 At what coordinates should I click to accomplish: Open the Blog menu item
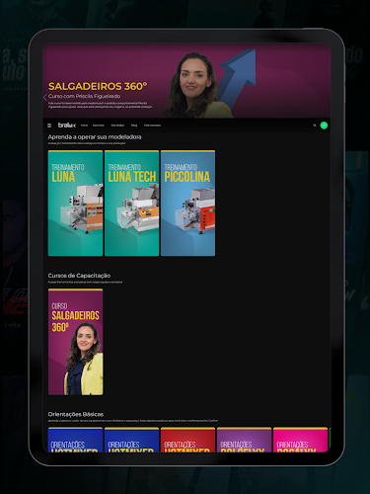tap(134, 125)
